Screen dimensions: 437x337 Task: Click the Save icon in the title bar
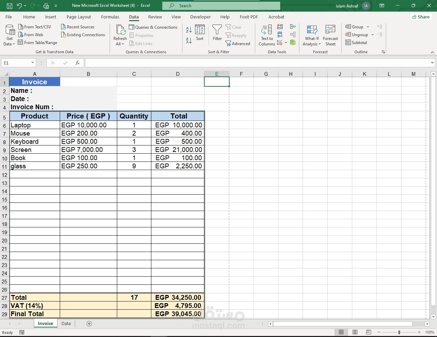click(x=10, y=6)
